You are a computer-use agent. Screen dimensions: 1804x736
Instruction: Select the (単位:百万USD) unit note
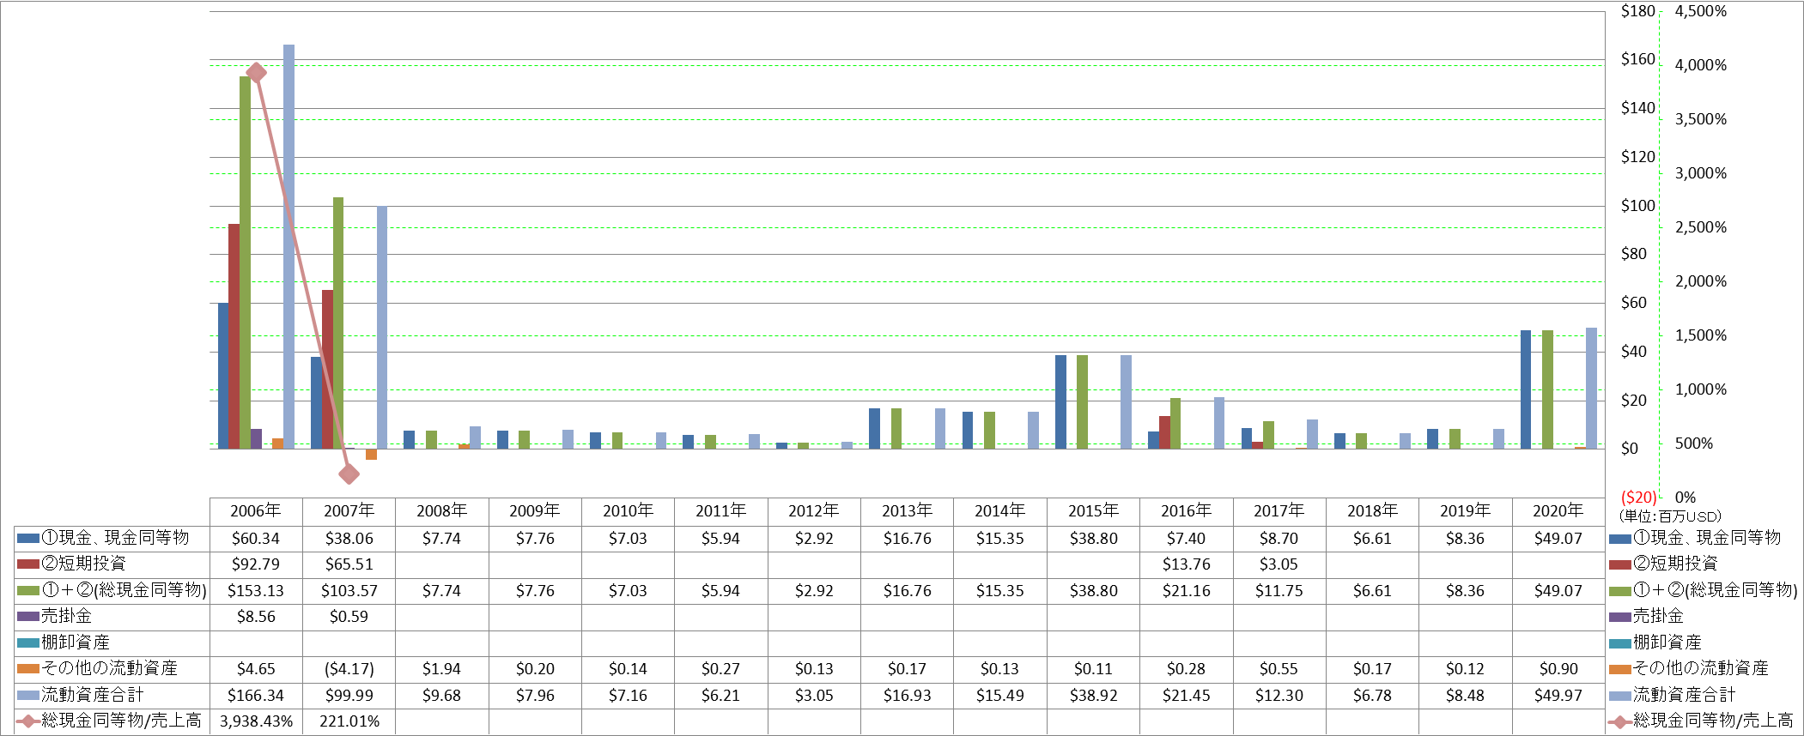coord(1670,516)
